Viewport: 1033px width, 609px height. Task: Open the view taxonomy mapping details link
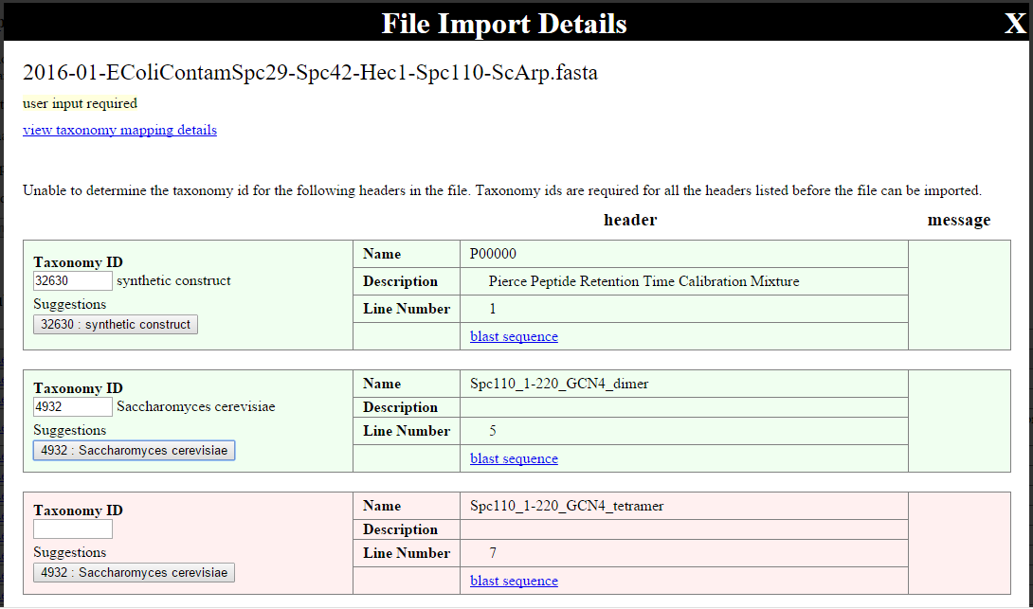coord(120,130)
